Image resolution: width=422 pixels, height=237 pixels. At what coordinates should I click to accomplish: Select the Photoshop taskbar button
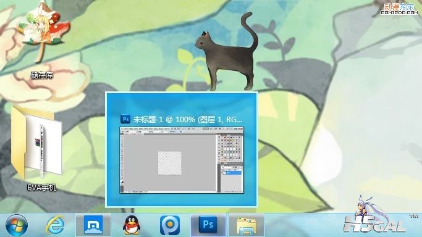[x=208, y=225]
